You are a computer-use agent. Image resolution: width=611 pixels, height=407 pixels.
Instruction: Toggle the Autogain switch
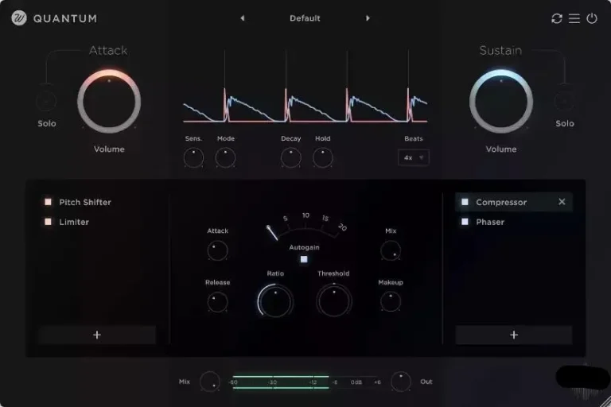tap(304, 259)
